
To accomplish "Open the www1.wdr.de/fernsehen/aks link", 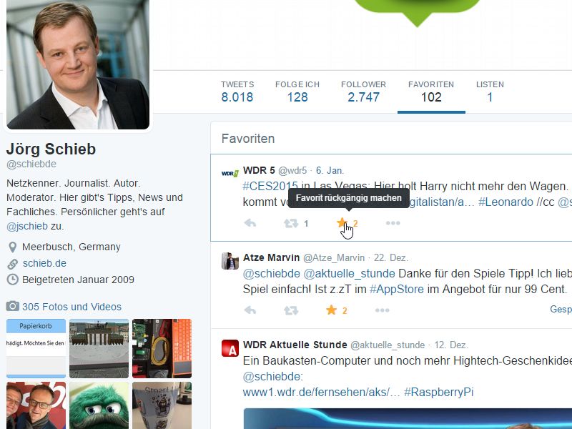I will pyautogui.click(x=321, y=393).
